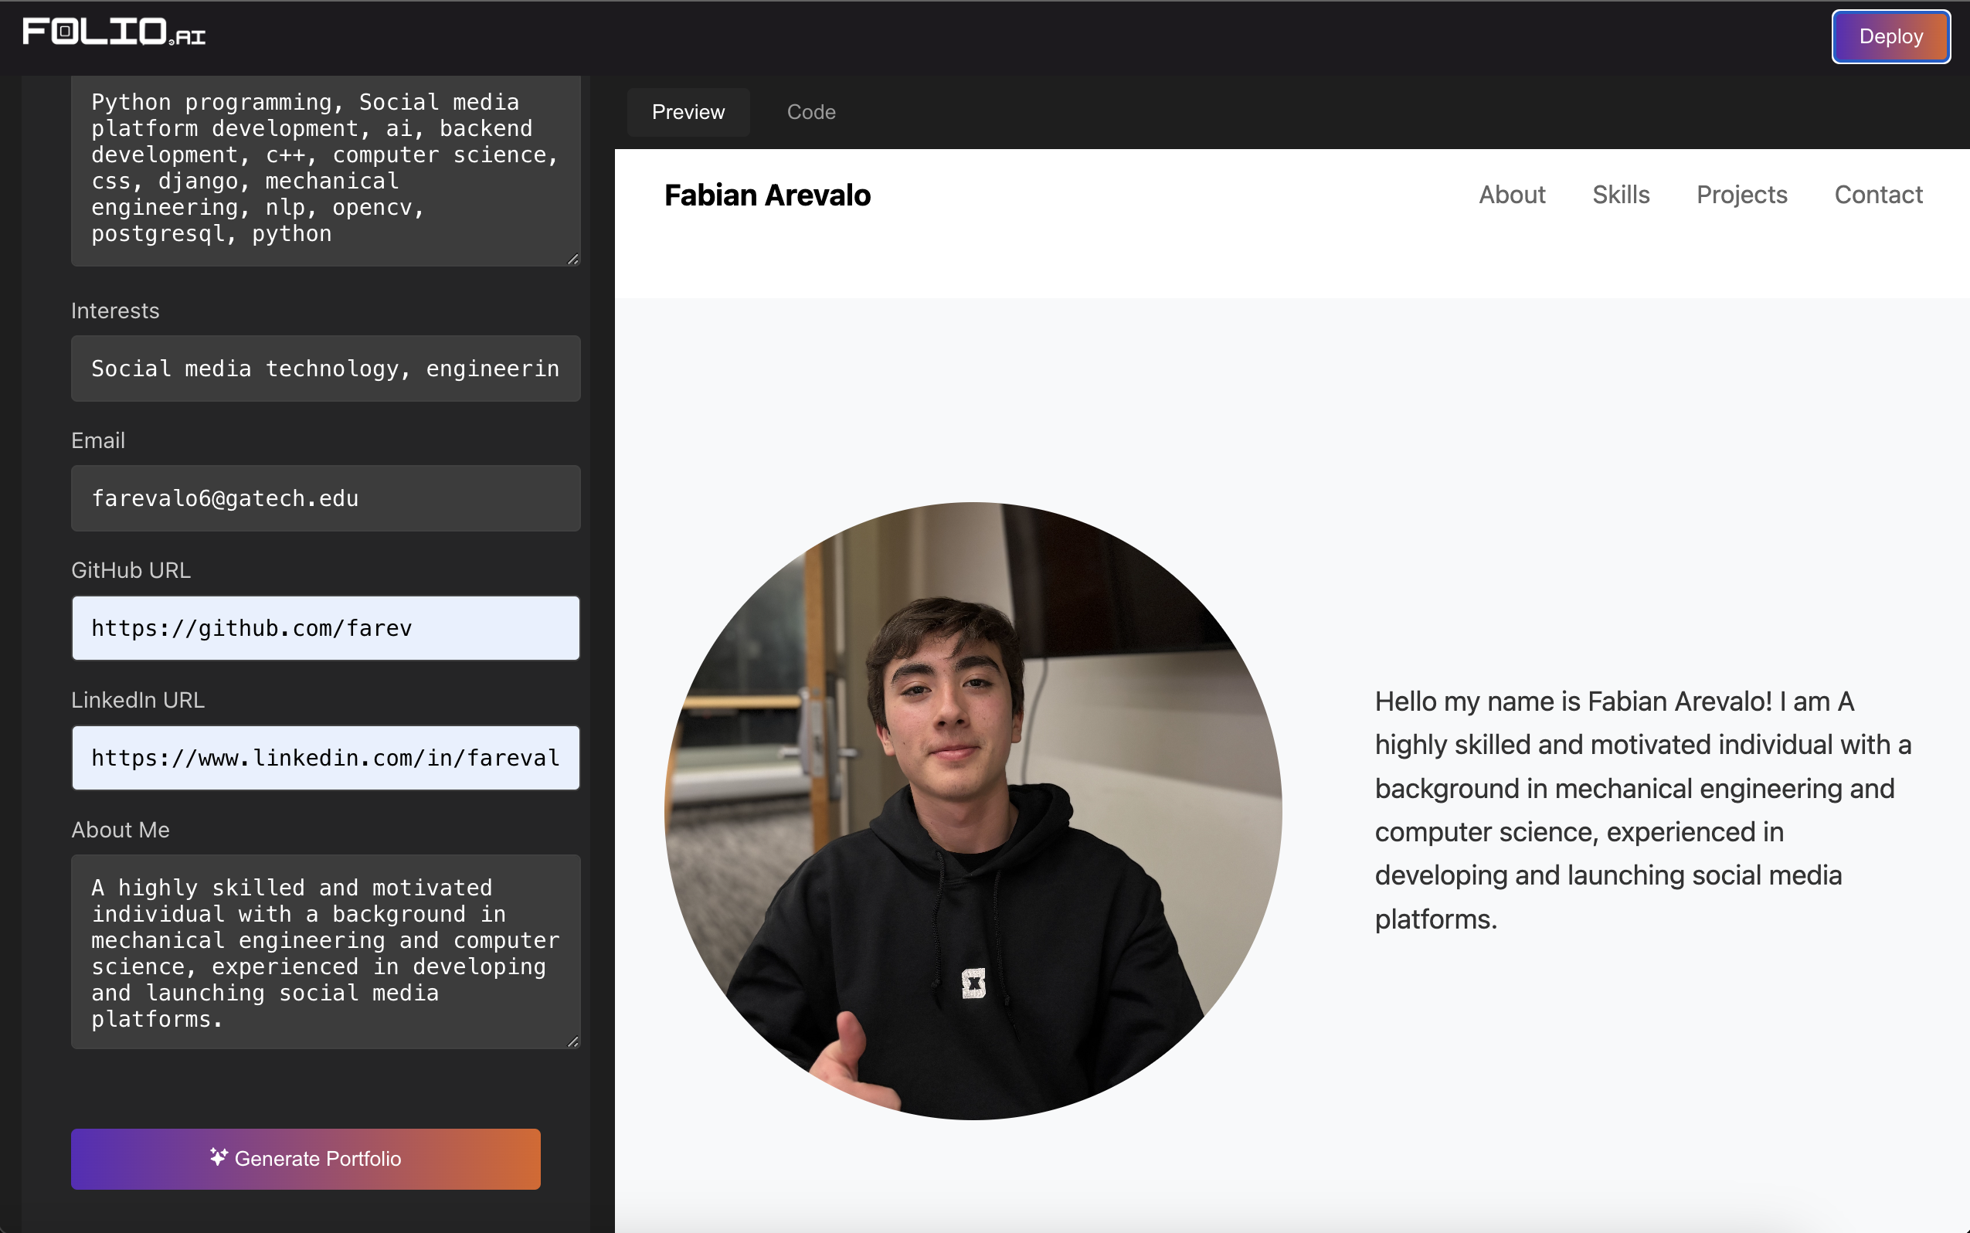Go to the Skills nav link
The height and width of the screenshot is (1233, 1970).
point(1620,195)
